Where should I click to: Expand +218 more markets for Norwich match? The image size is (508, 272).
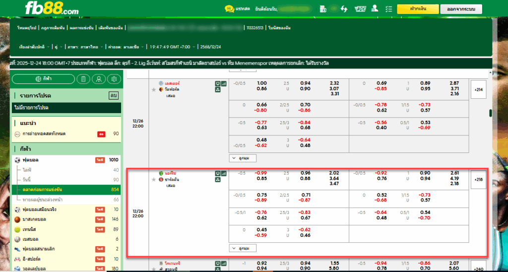click(478, 180)
